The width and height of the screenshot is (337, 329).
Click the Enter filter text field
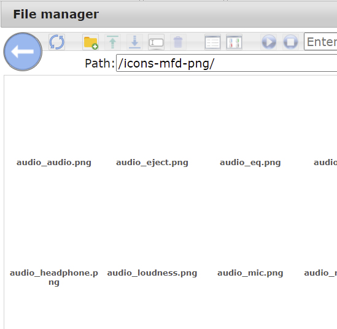pos(320,42)
